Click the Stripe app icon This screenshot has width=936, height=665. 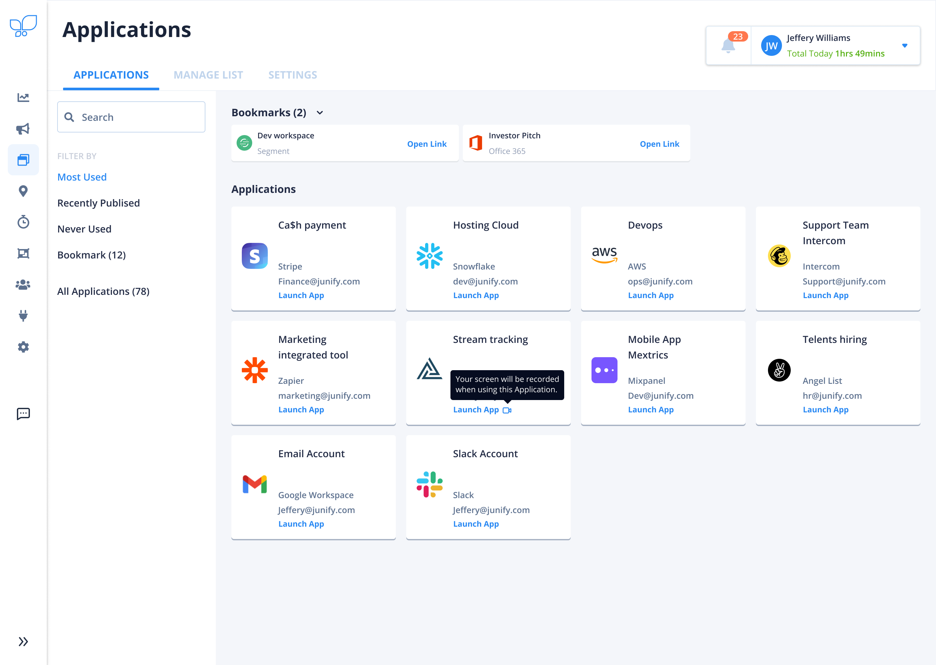pos(255,255)
